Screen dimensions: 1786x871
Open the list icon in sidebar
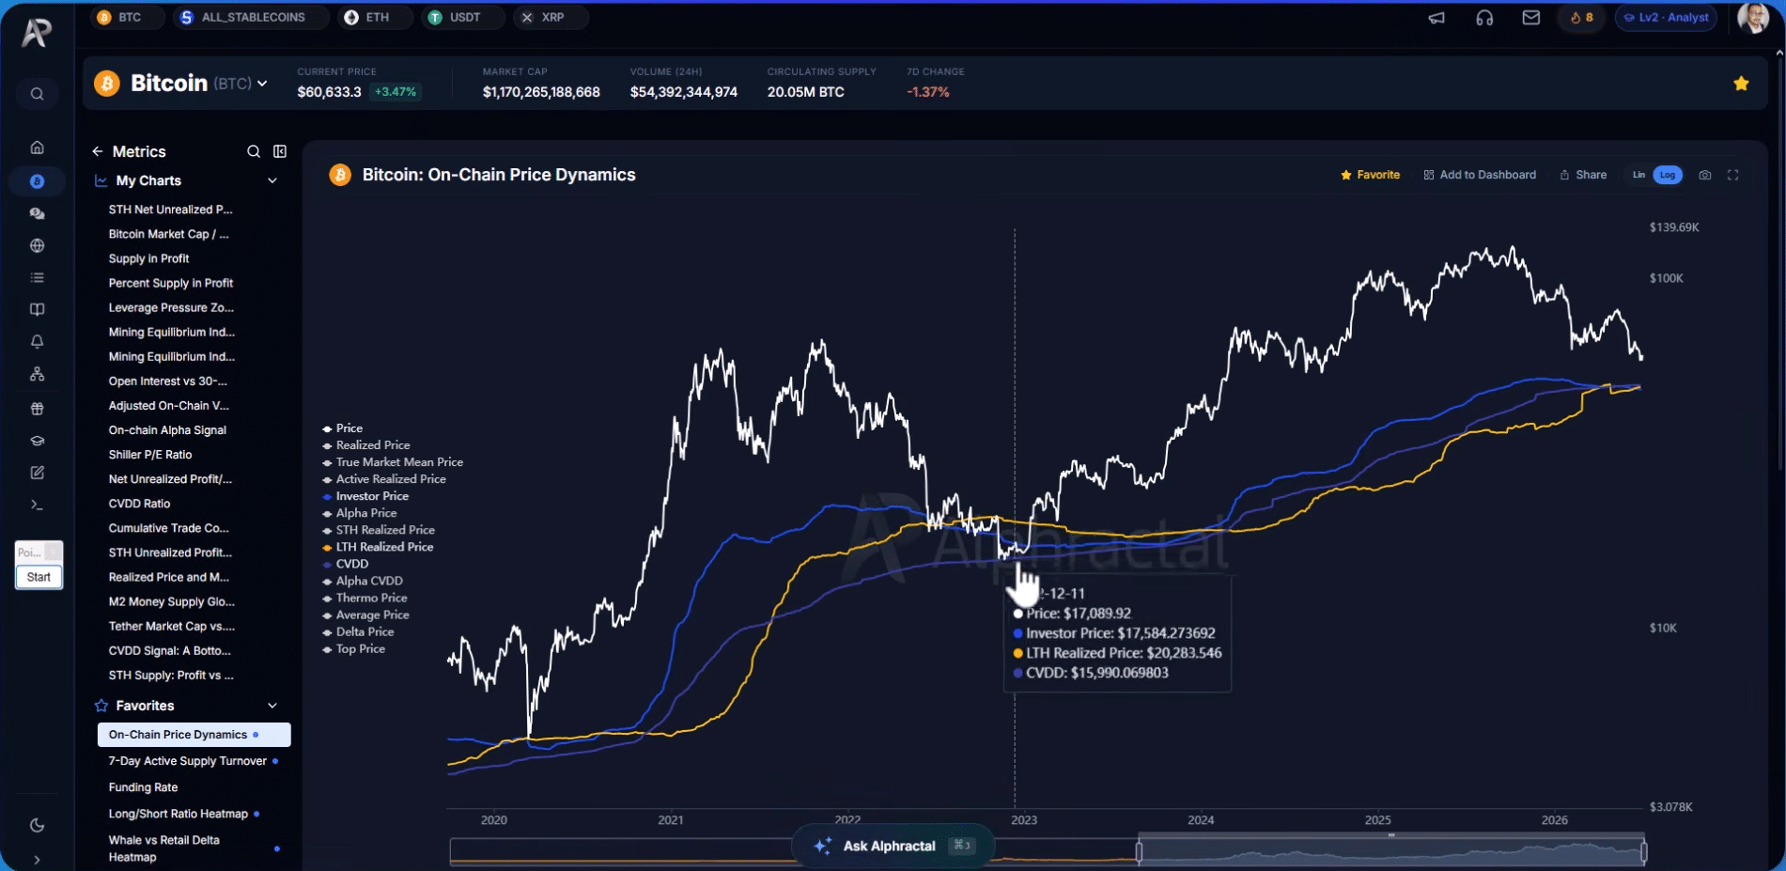point(37,277)
